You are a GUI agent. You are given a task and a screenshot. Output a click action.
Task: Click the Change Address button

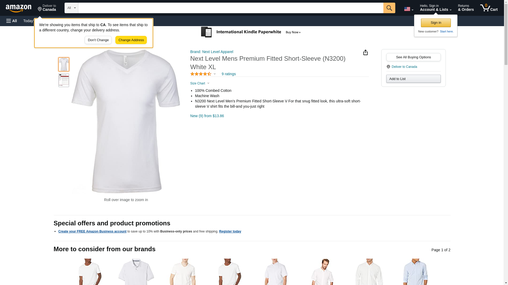pyautogui.click(x=131, y=40)
